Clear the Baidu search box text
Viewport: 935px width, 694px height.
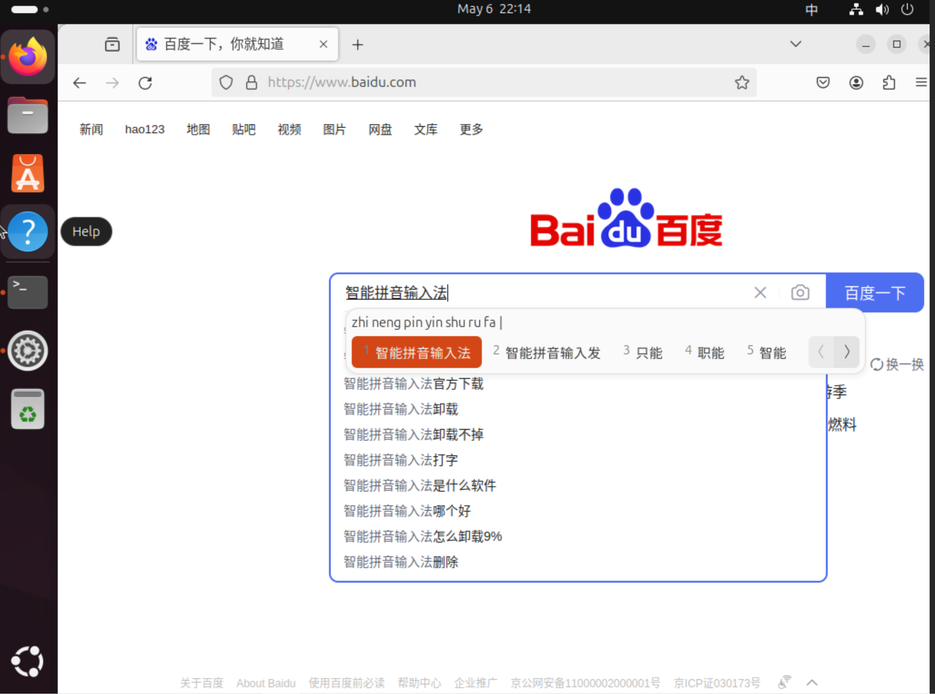[x=760, y=292]
